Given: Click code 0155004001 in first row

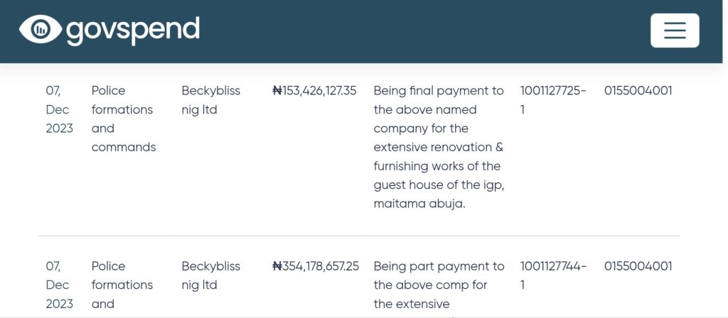Looking at the screenshot, I should point(638,91).
